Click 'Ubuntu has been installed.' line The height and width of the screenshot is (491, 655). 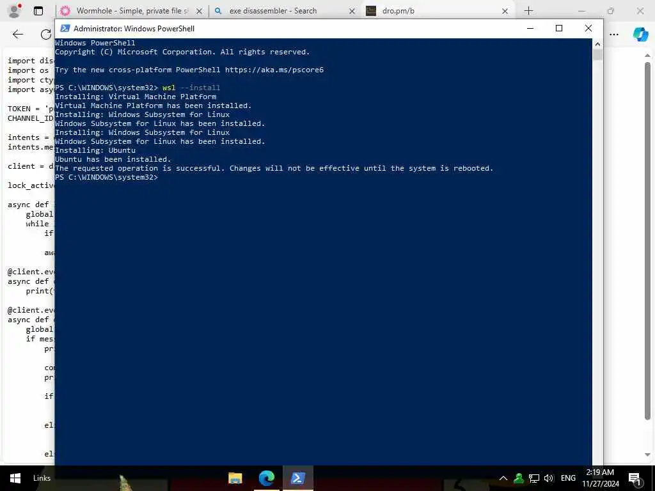113,159
